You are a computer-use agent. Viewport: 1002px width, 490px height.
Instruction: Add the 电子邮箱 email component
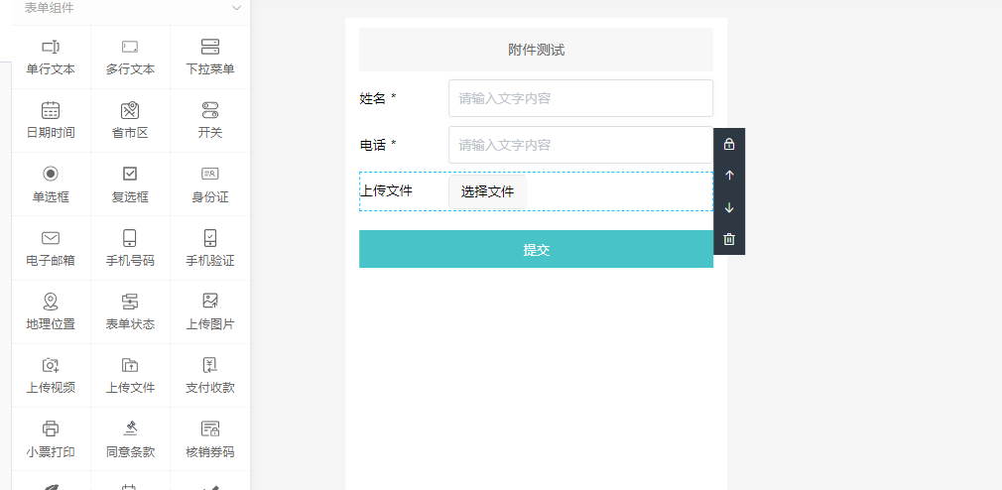pyautogui.click(x=52, y=248)
